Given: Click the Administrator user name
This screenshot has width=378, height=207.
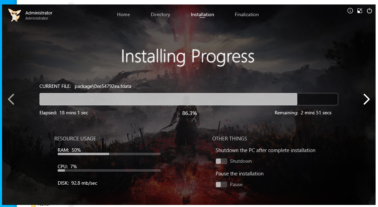Looking at the screenshot, I should 39,13.
